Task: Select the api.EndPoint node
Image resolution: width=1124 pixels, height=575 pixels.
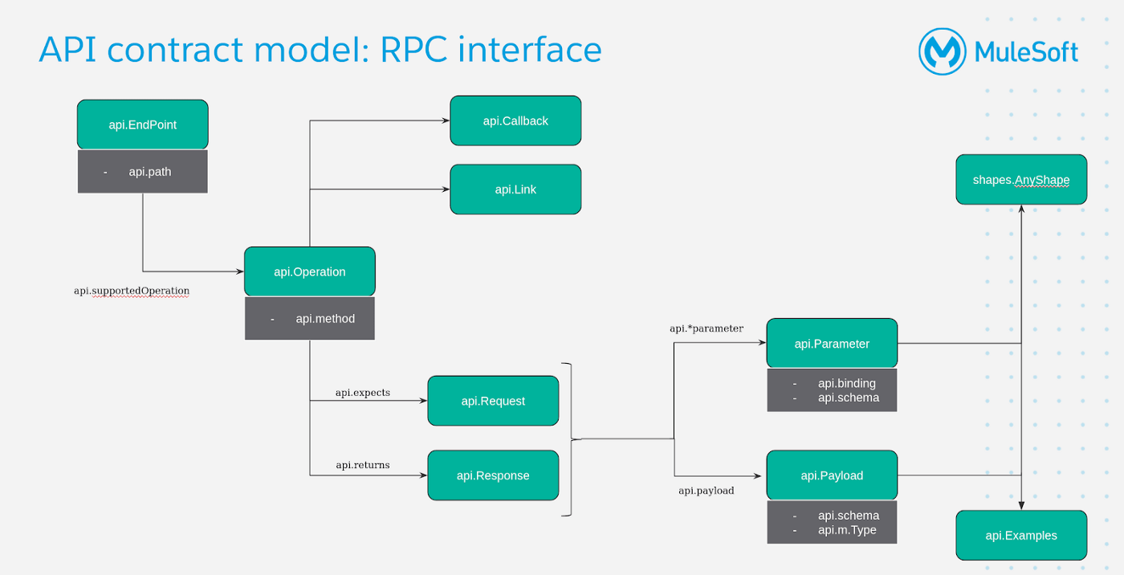Action: click(142, 124)
